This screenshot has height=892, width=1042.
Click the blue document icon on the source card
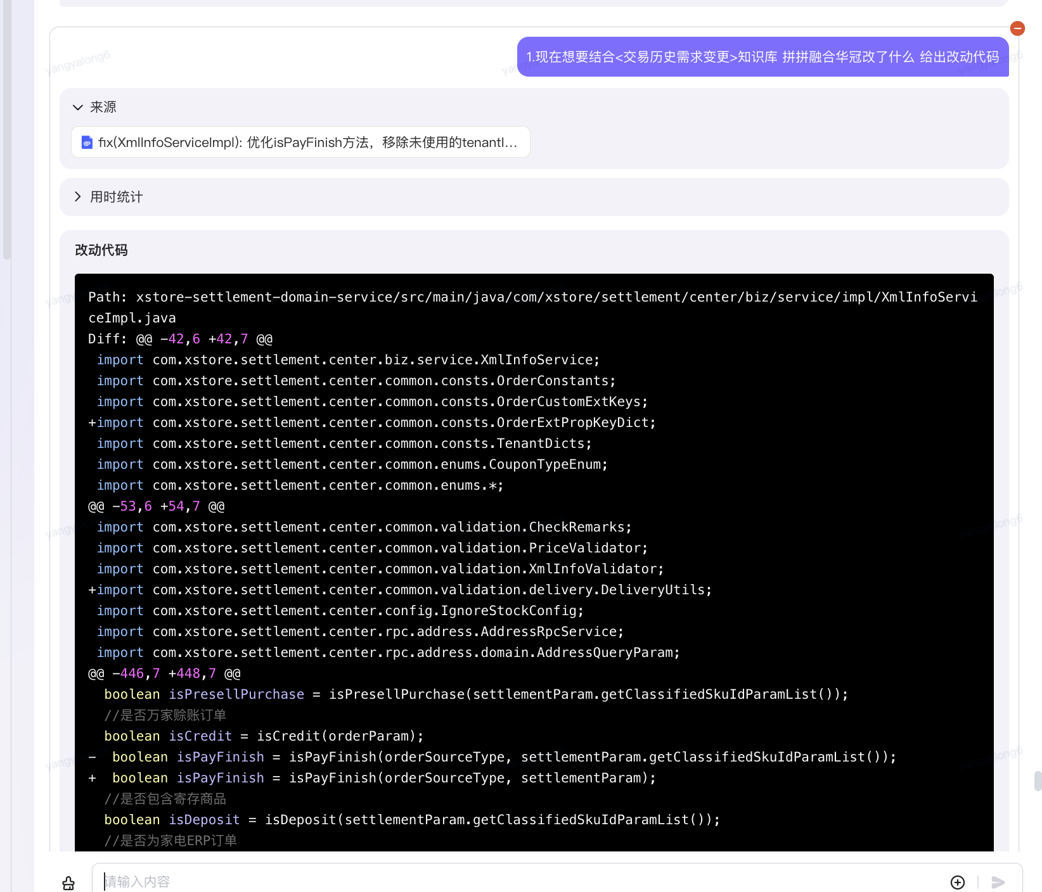click(x=87, y=143)
